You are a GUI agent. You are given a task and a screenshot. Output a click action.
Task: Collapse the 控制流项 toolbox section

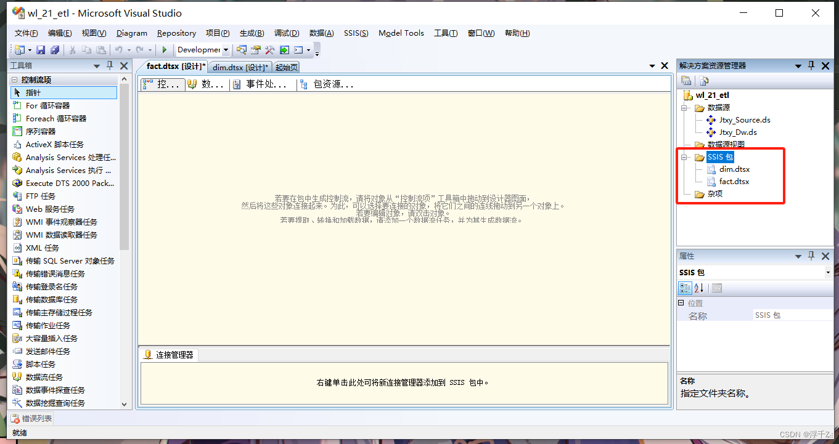pos(15,79)
